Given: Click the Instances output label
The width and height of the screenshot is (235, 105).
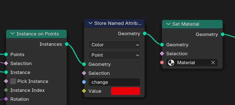Looking at the screenshot, I should coord(51,44).
